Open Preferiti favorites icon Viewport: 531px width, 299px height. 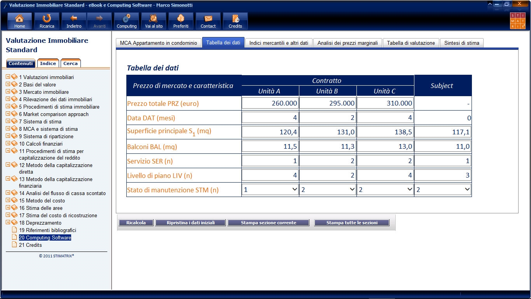tap(181, 21)
